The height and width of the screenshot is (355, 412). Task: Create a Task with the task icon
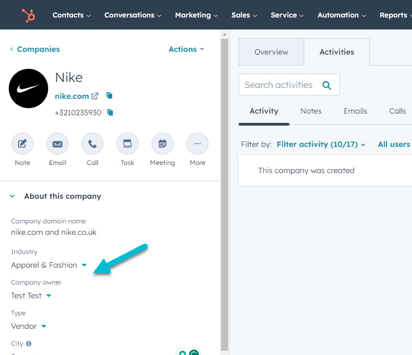[127, 144]
